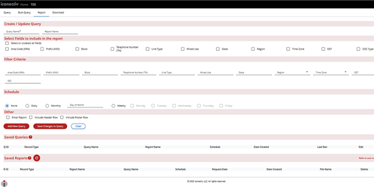
Task: Open the Download tab
Action: (58, 12)
